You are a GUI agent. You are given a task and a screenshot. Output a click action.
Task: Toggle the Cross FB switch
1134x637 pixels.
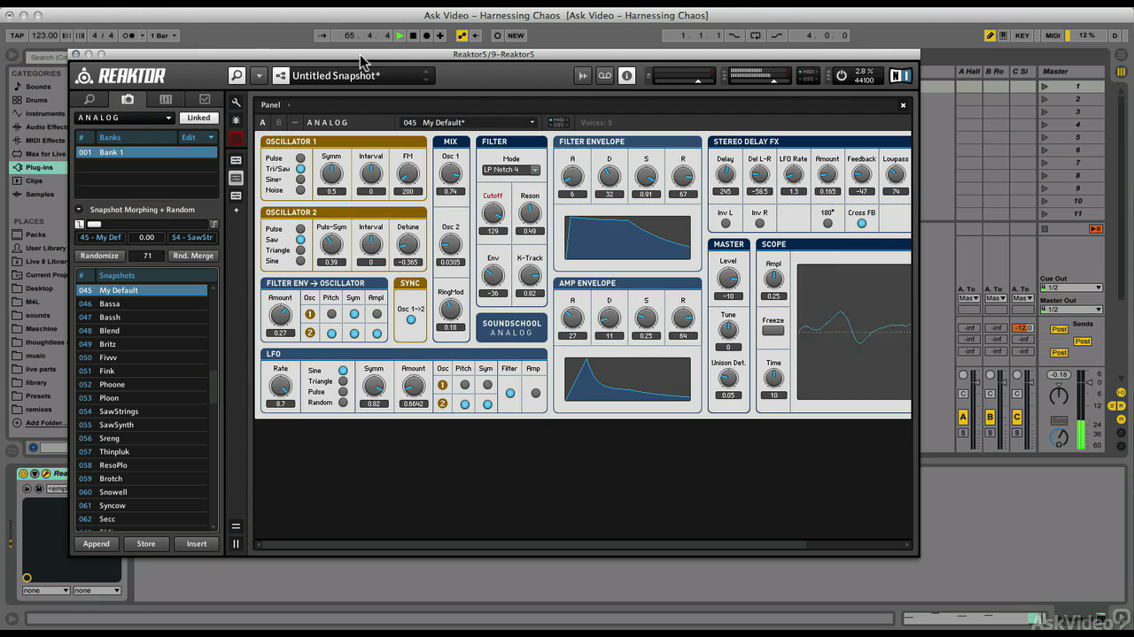point(861,223)
